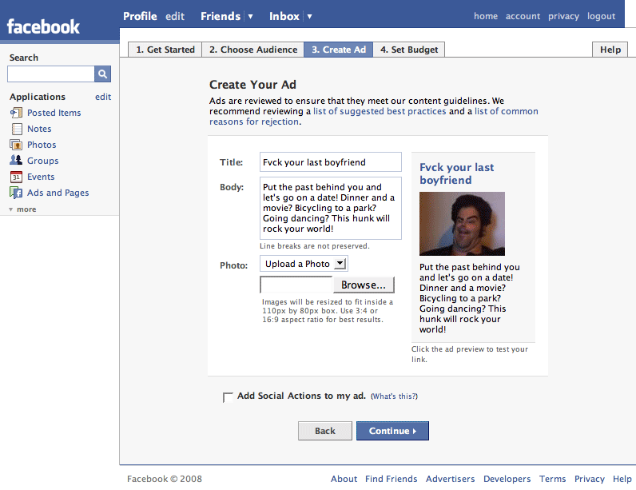
Task: Open Privacy footer link
Action: point(590,479)
